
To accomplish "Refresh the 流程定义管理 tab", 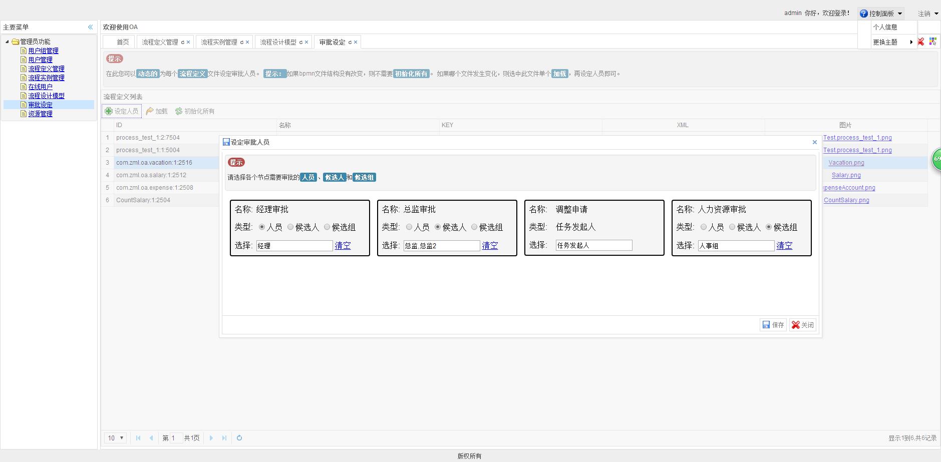I will point(183,42).
